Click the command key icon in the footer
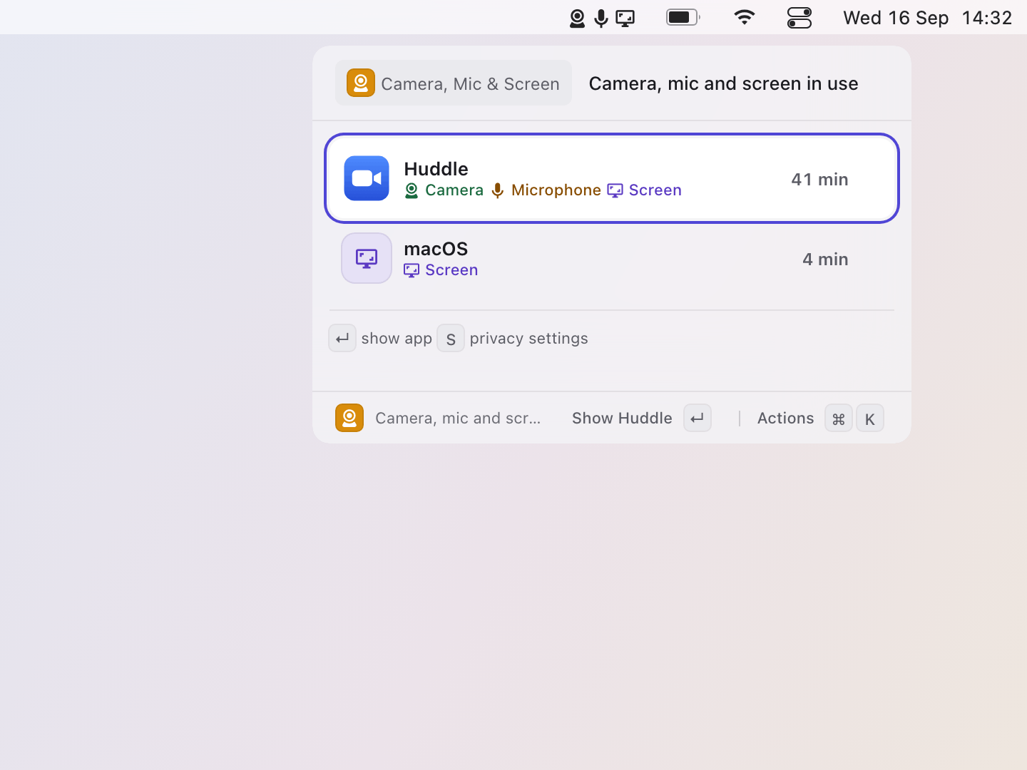This screenshot has width=1027, height=770. pos(839,419)
